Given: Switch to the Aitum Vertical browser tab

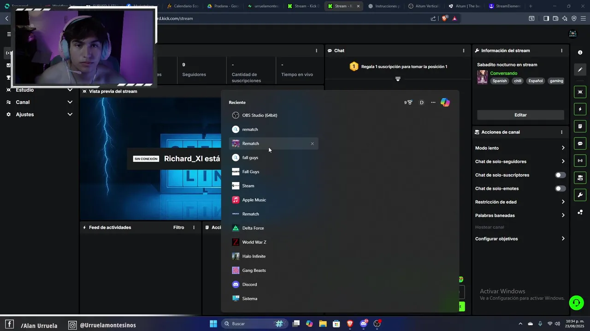Looking at the screenshot, I should pos(424,6).
